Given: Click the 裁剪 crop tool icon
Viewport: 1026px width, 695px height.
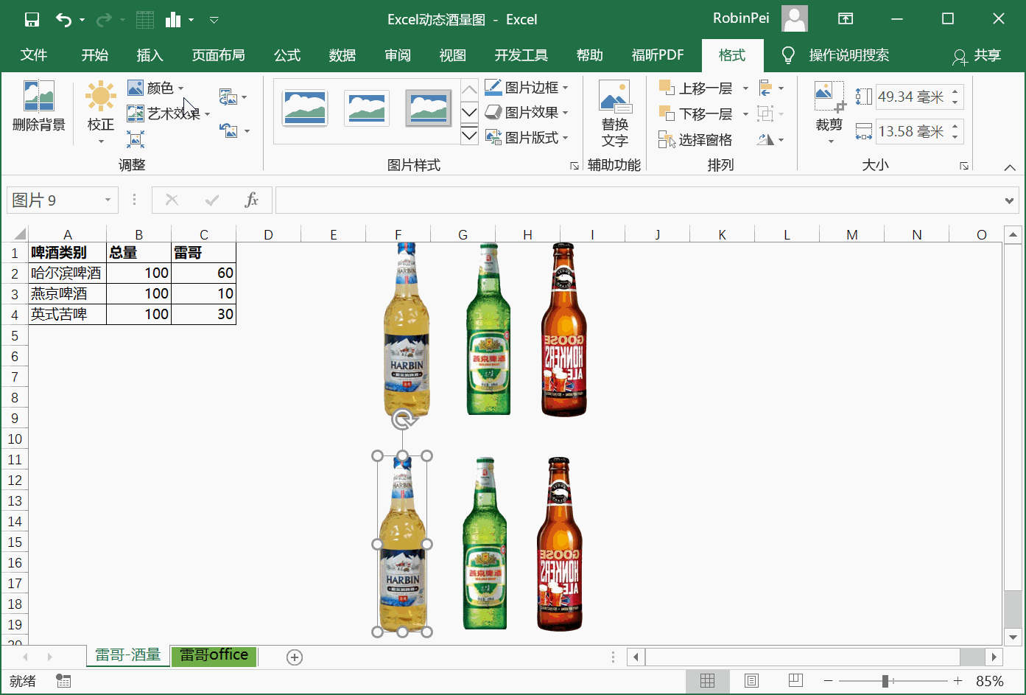Looking at the screenshot, I should 829,97.
